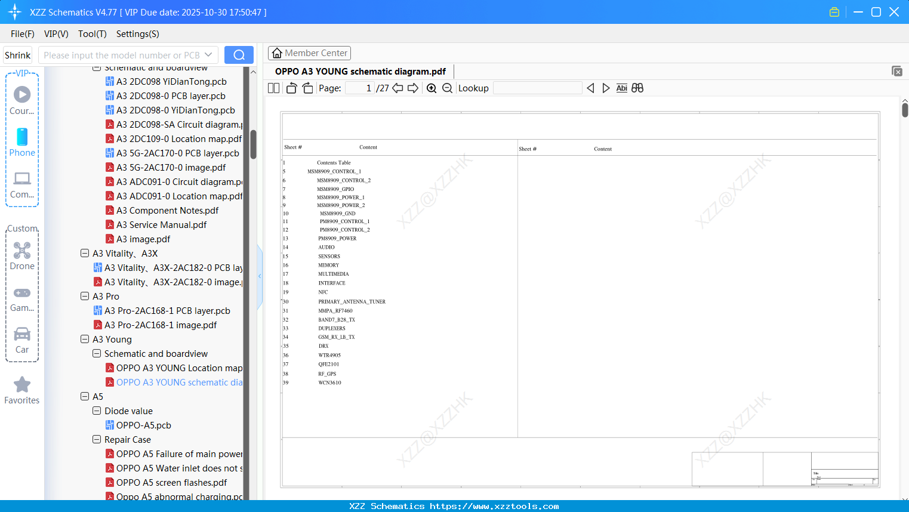Open the Tool(T) menu
The image size is (909, 512).
pyautogui.click(x=93, y=34)
